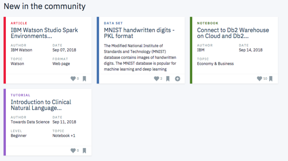The image size is (288, 161).
Task: Bookmark the Connect to Db2 Warehouse notebook
Action: point(271,79)
